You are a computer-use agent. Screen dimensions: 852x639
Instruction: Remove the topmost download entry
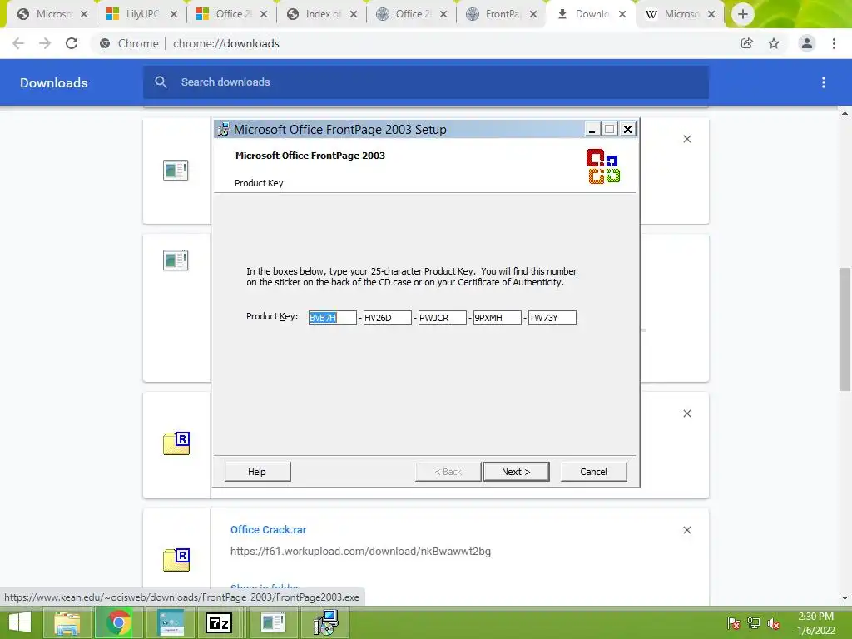pos(686,139)
